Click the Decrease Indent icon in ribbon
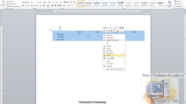Screen dimensions: 186x104 65,2
